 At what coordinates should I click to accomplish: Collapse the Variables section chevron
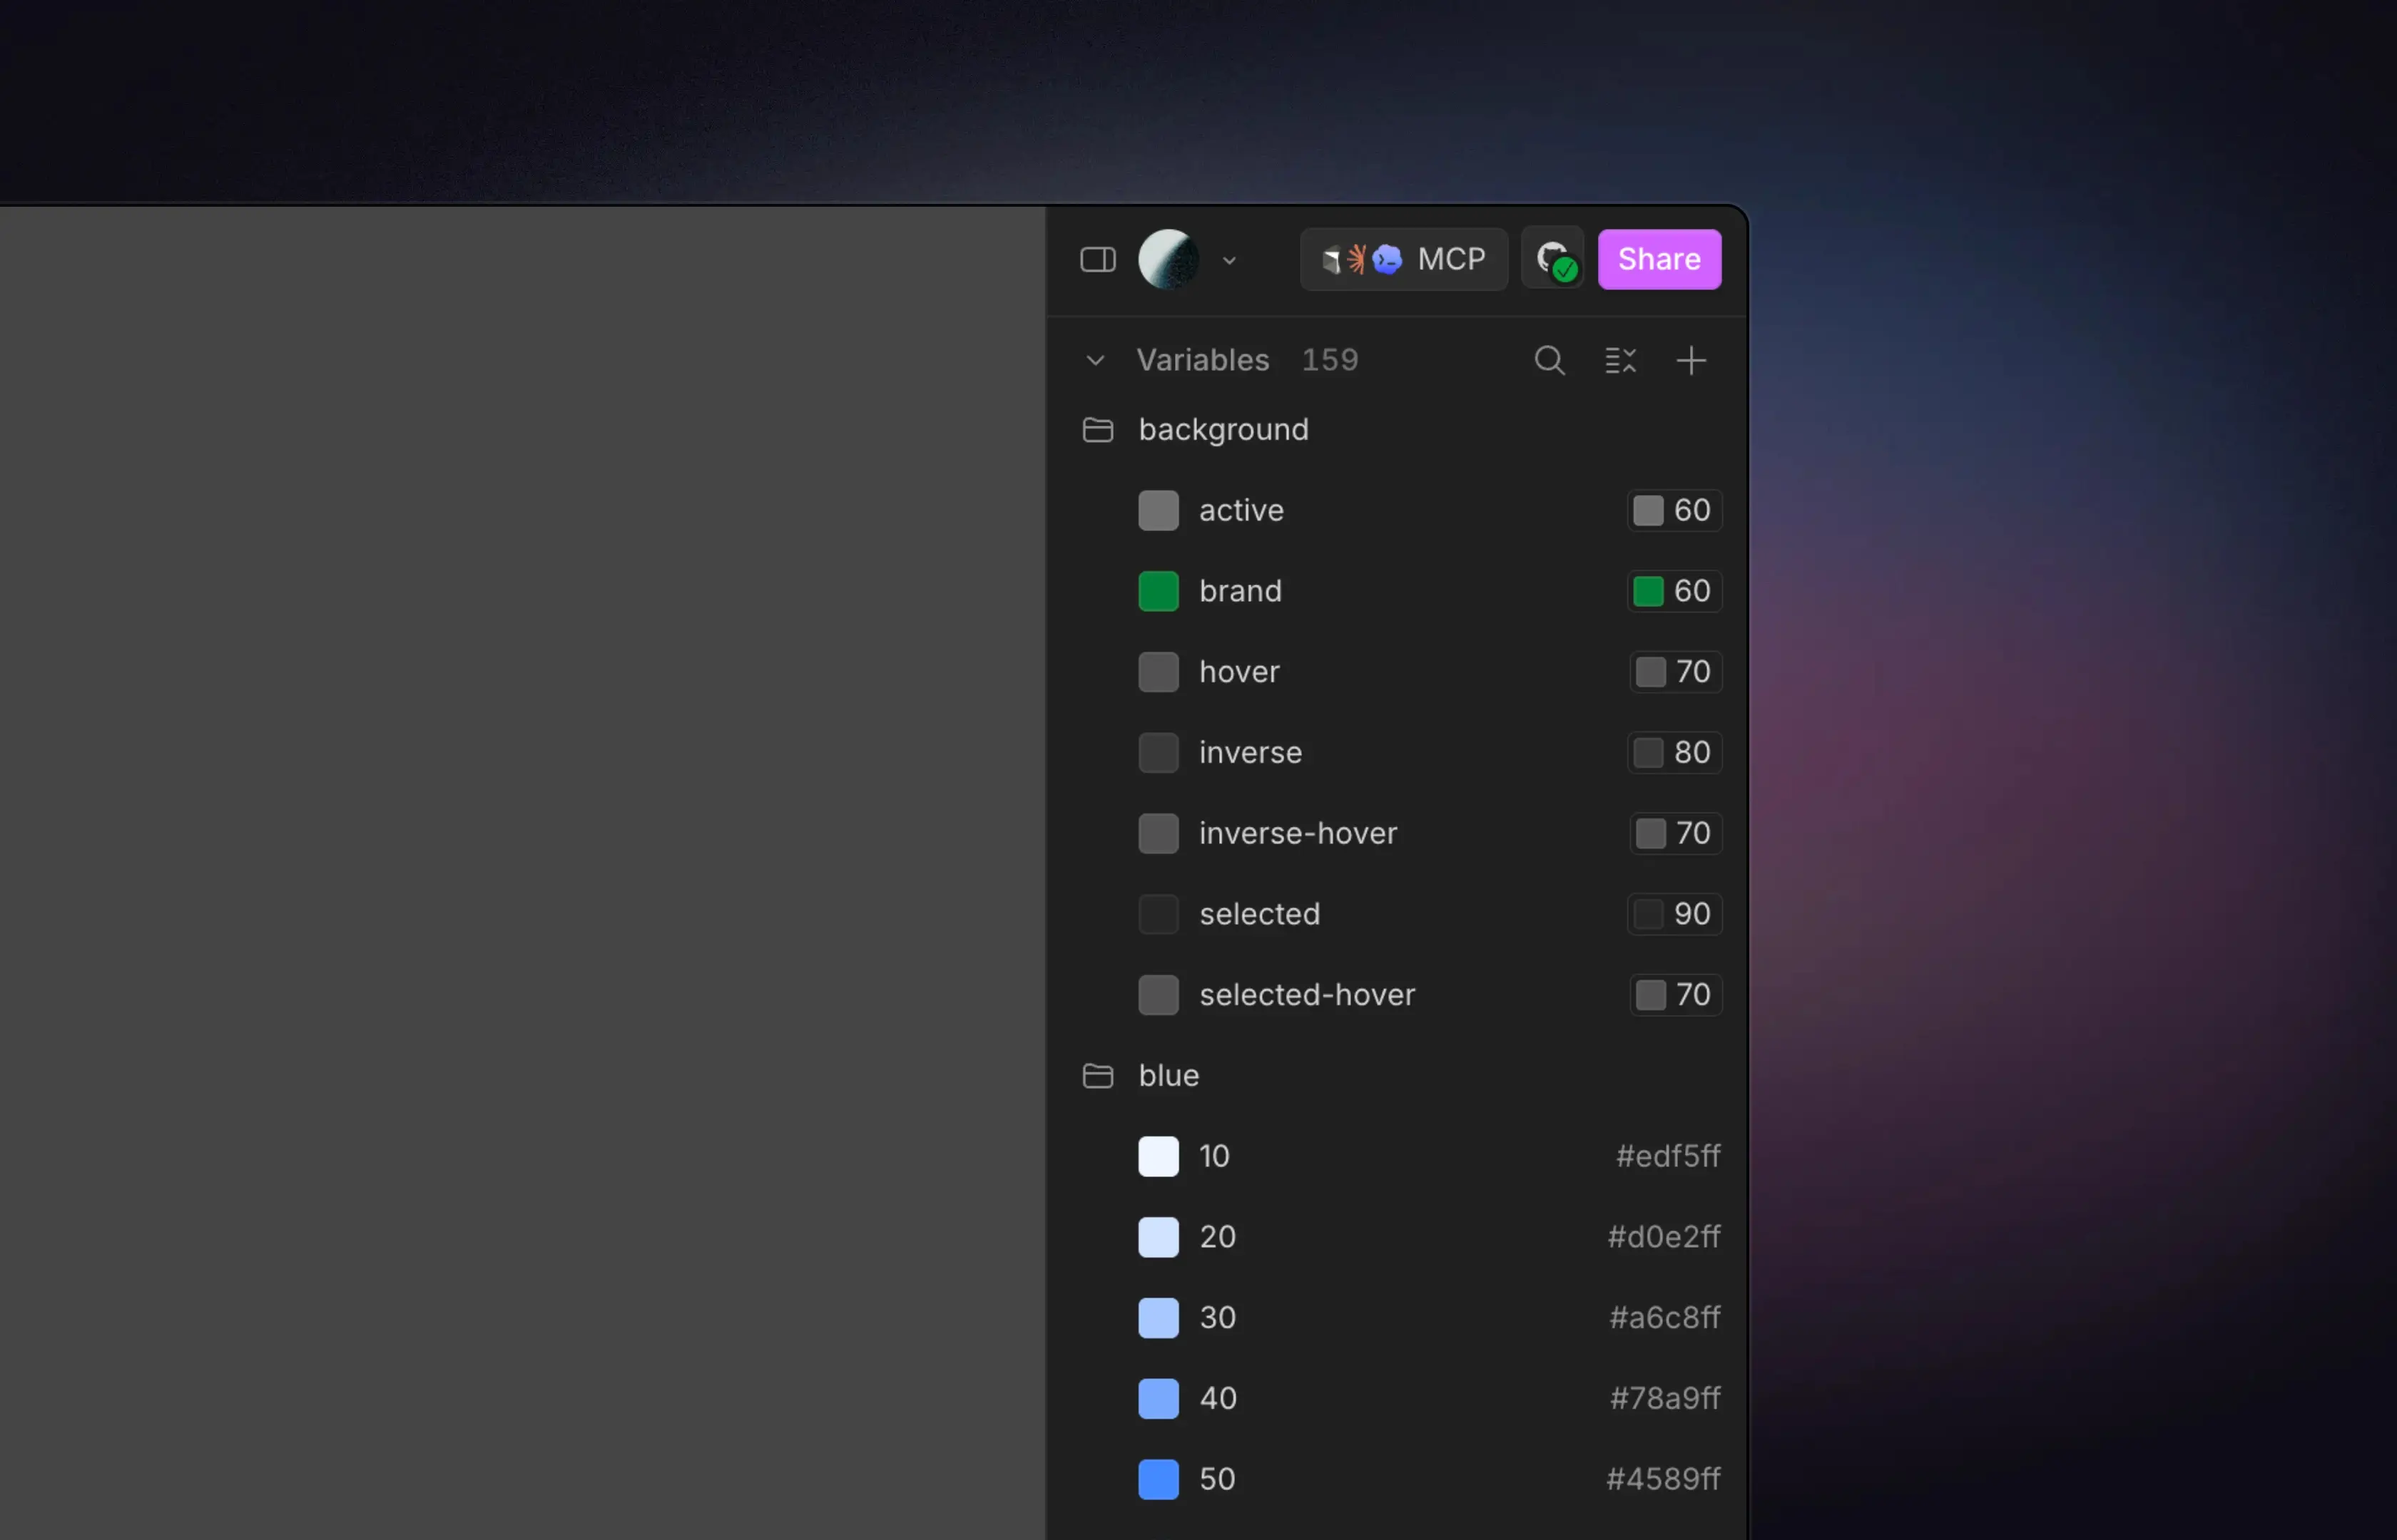pos(1094,360)
